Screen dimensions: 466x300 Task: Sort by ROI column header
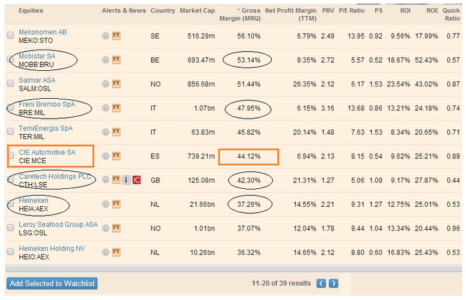[405, 11]
